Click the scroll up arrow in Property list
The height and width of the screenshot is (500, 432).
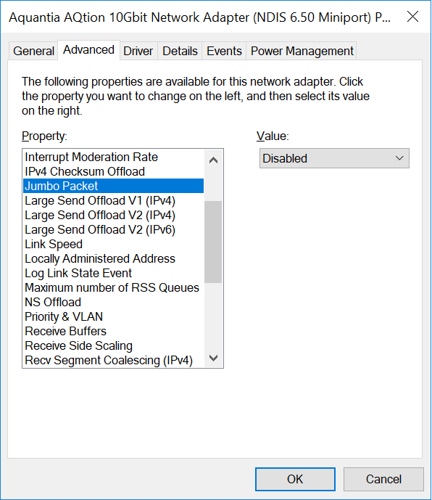[x=213, y=160]
